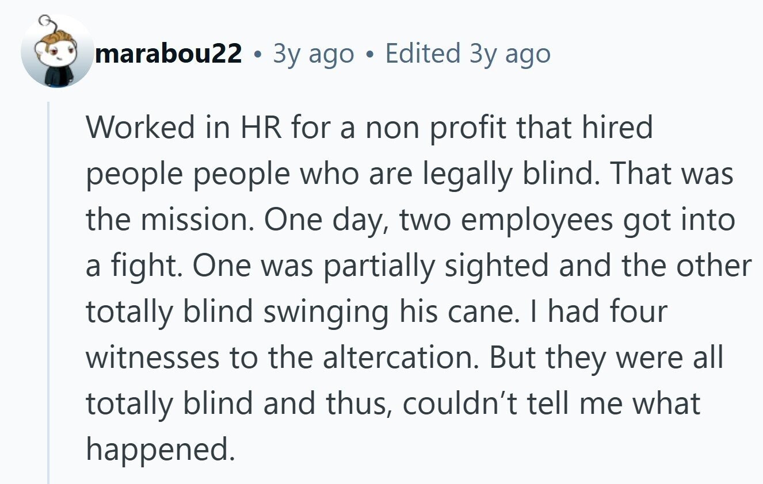Click the "Edited 3y ago" label
Viewport: 763px width, 484px height.
(x=467, y=53)
